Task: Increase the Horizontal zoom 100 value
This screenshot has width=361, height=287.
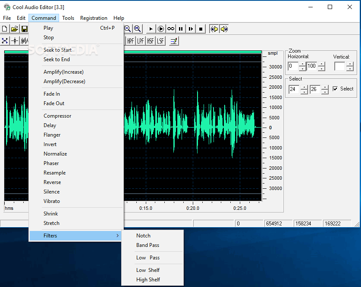Action: point(321,64)
